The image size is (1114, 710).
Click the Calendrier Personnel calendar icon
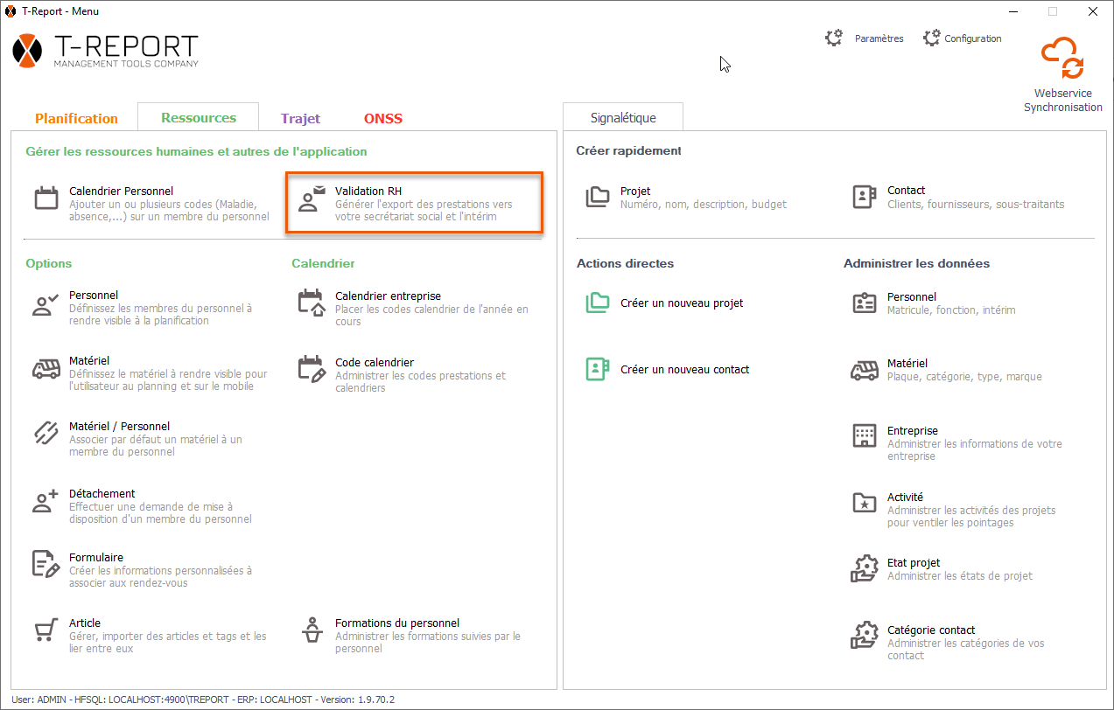(x=46, y=198)
